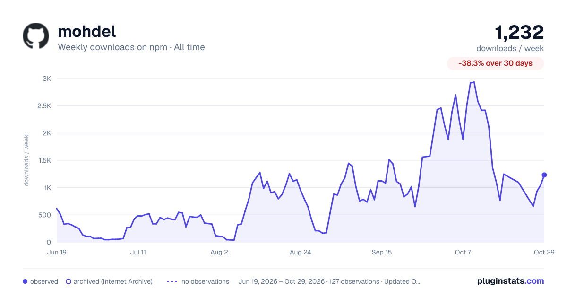
Task: Click the mohdel package title
Action: coord(87,31)
